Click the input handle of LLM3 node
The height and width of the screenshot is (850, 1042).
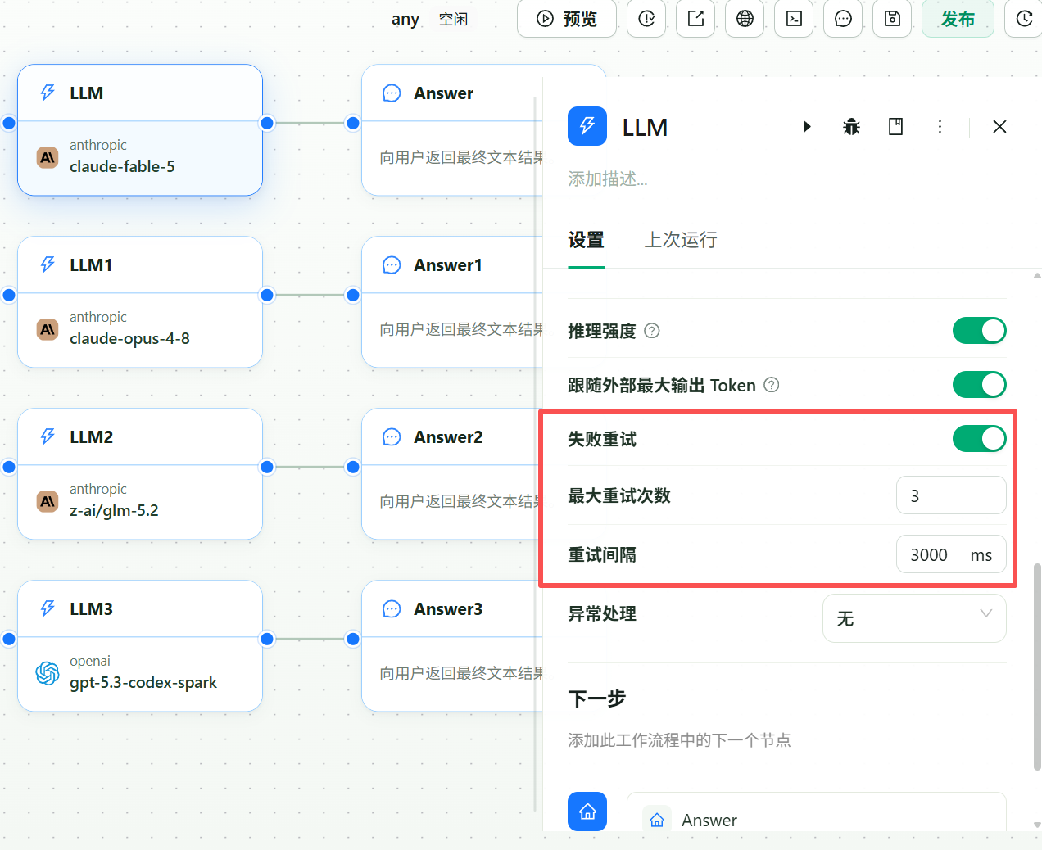pos(9,639)
